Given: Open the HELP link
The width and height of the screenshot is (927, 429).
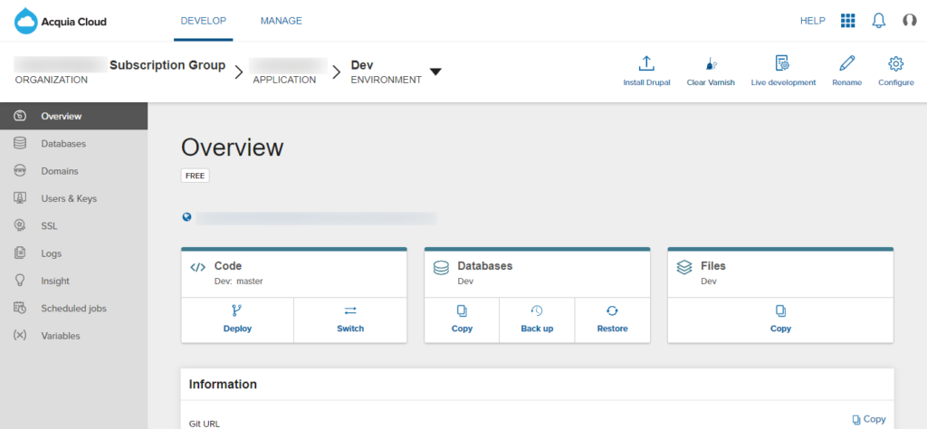Looking at the screenshot, I should point(812,21).
